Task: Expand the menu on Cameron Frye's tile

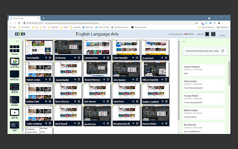Action: (x=108, y=58)
